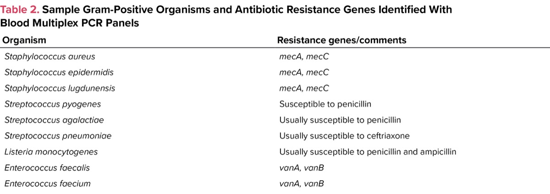The height and width of the screenshot is (194, 550).
Task: Click the Enterococcus faecium organism cell
Action: pyautogui.click(x=47, y=183)
